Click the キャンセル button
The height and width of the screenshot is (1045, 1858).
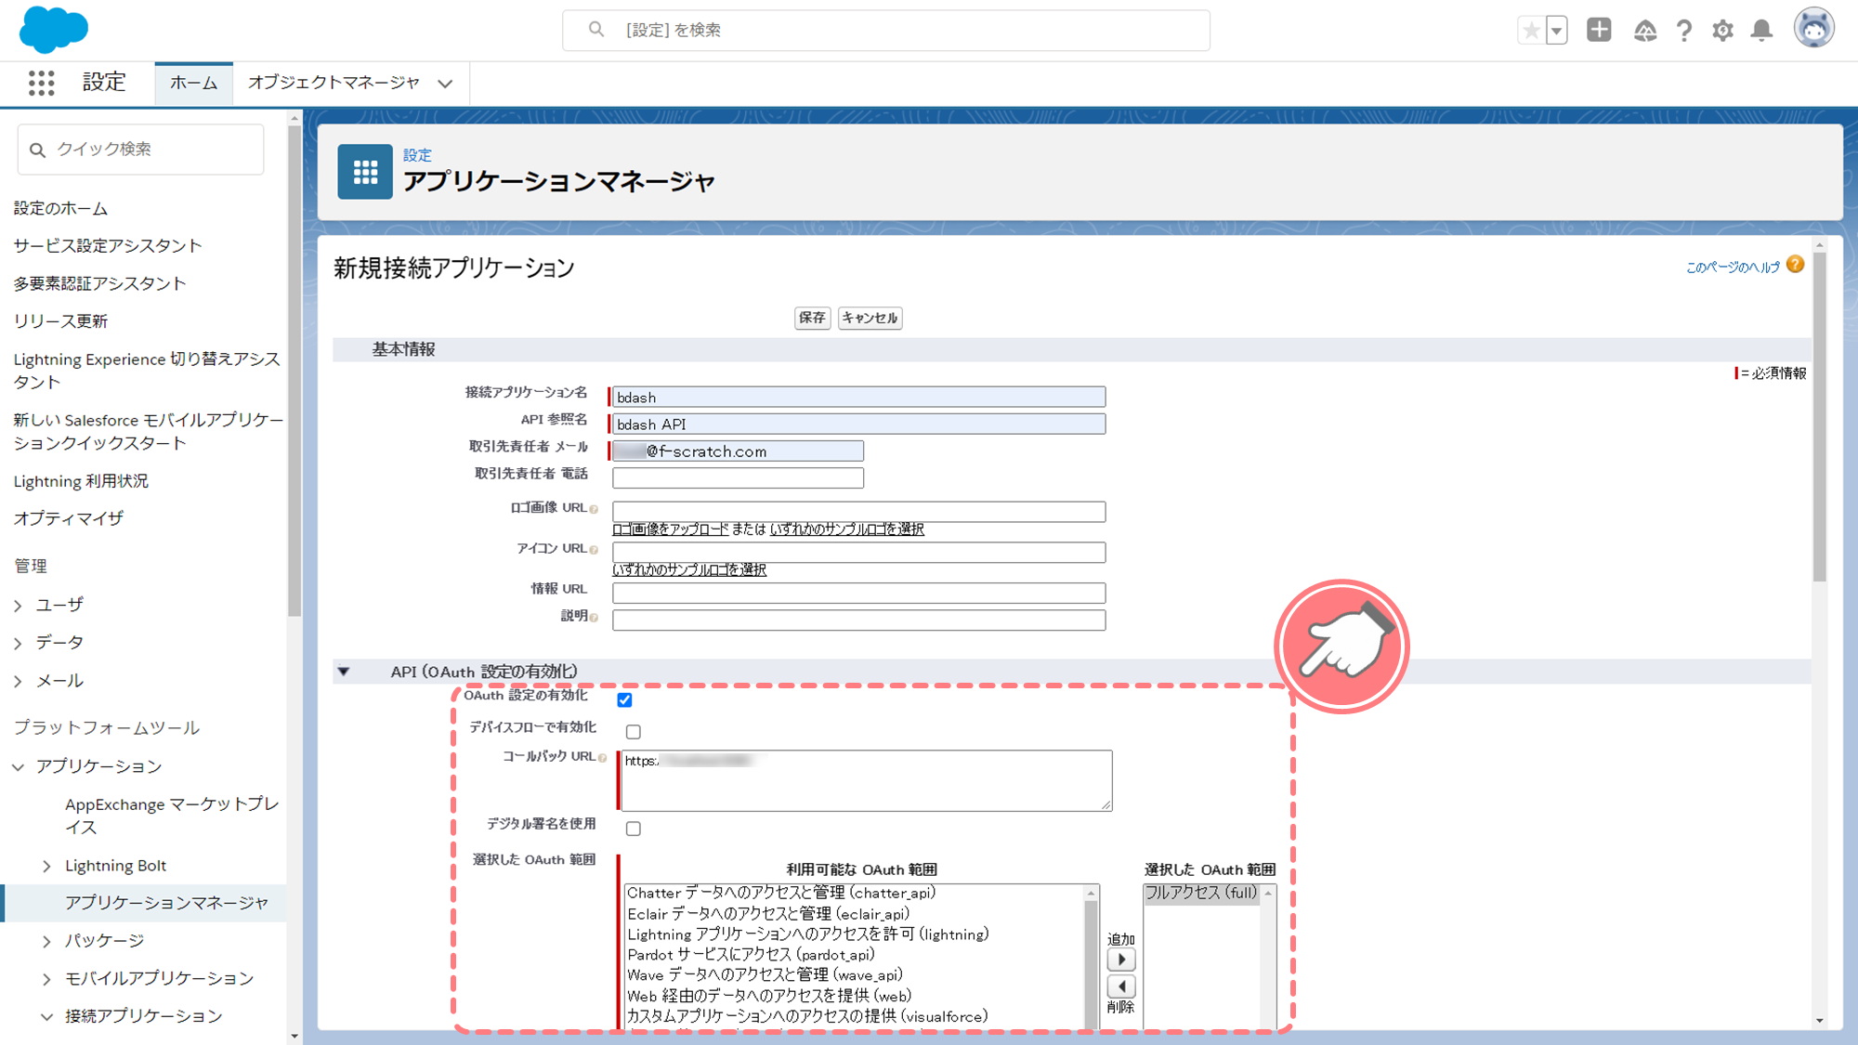click(870, 318)
